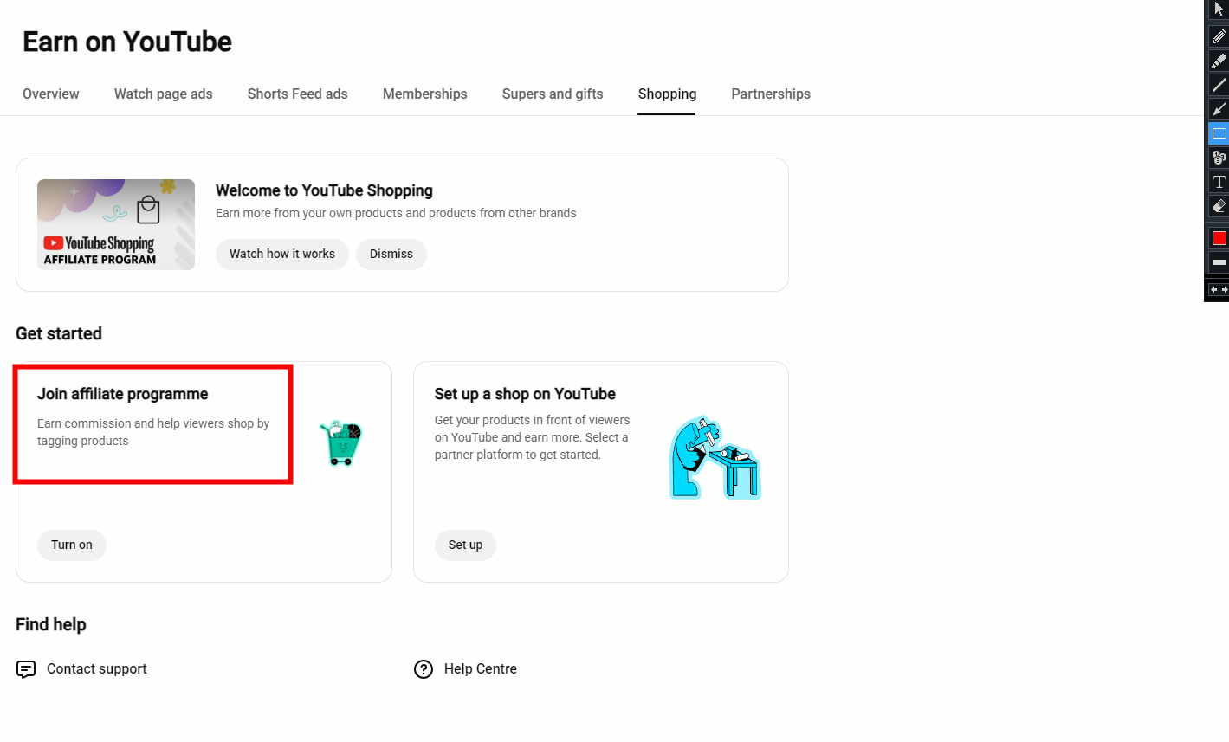This screenshot has width=1229, height=742.
Task: Click the double-arrow toolbar move handle
Action: click(1219, 290)
